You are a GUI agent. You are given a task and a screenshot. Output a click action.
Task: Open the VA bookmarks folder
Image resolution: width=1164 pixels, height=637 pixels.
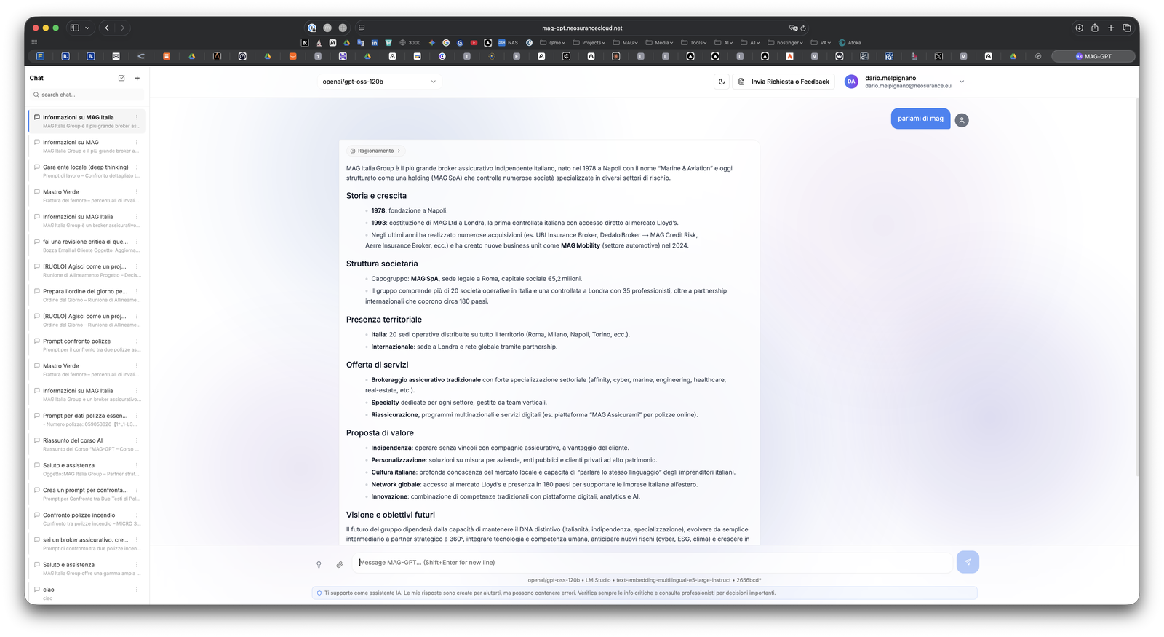[x=821, y=43]
